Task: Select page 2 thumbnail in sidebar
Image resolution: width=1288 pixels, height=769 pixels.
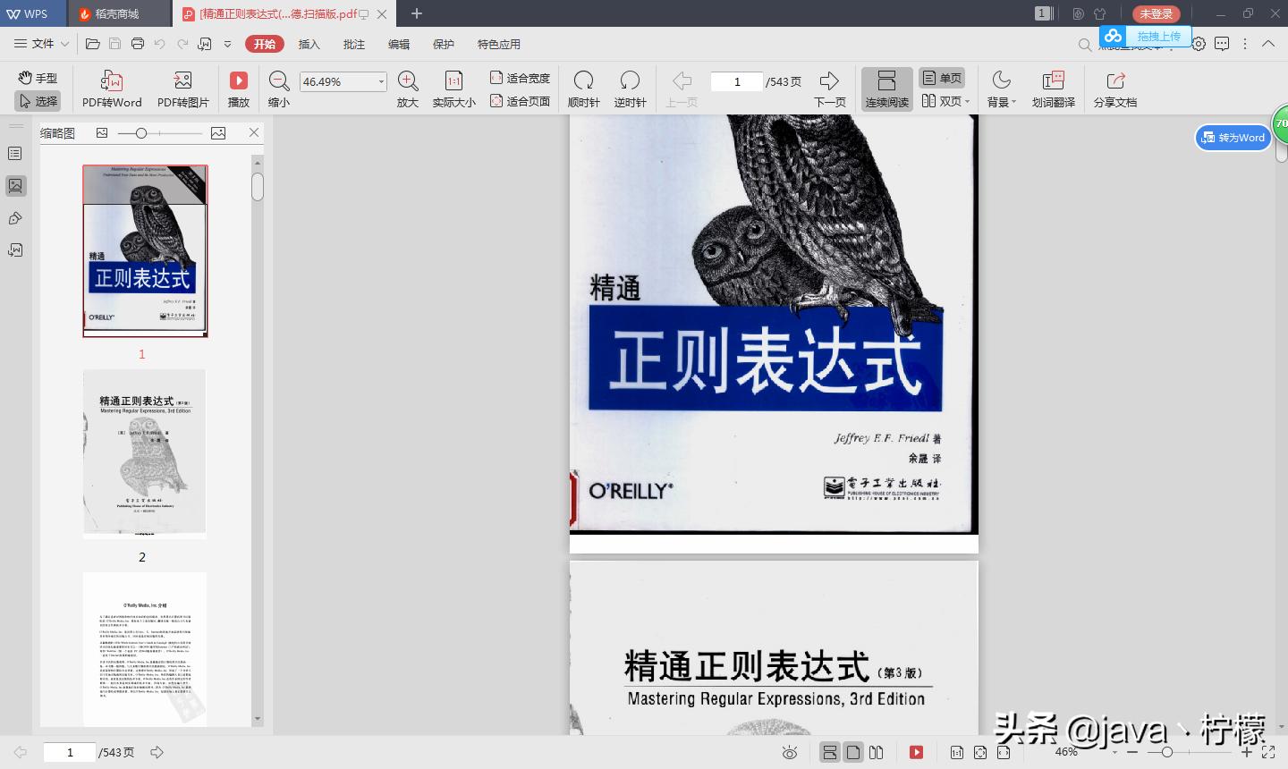Action: [142, 453]
